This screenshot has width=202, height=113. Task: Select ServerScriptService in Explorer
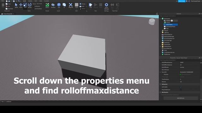[168, 39]
